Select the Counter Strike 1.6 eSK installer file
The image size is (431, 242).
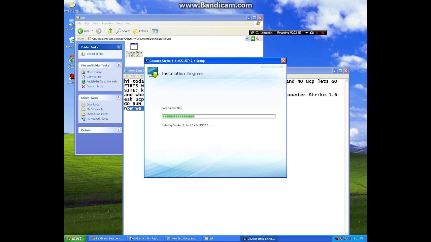pos(134,50)
